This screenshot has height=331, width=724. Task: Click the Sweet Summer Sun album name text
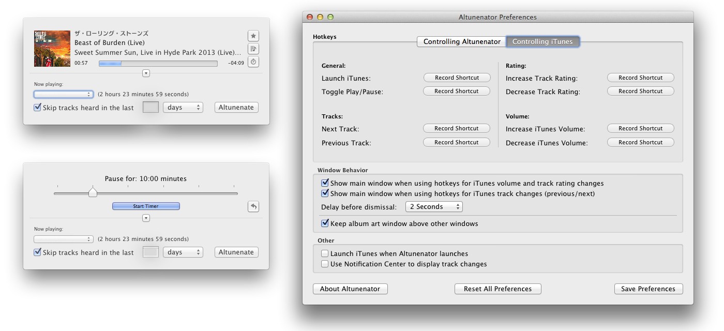(158, 52)
